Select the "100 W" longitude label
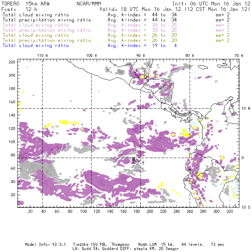252x252 pixels. point(92,56)
